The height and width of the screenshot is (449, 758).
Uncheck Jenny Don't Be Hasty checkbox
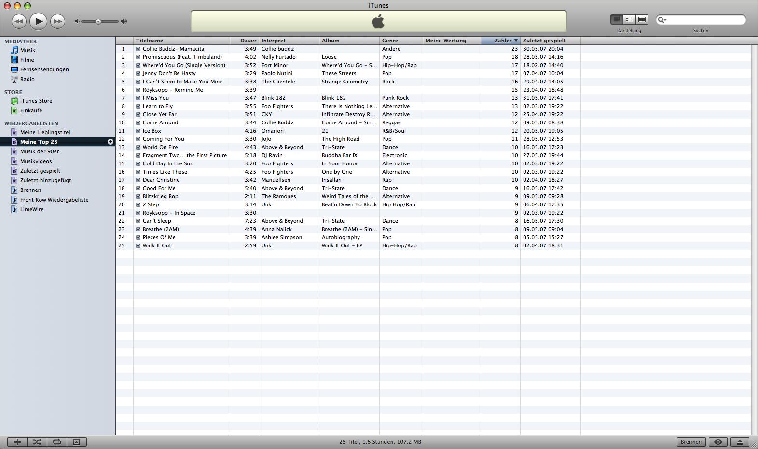[x=138, y=73]
